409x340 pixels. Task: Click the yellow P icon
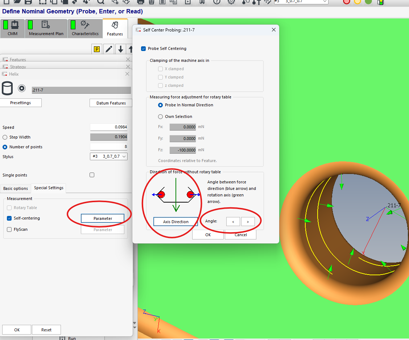(97, 49)
